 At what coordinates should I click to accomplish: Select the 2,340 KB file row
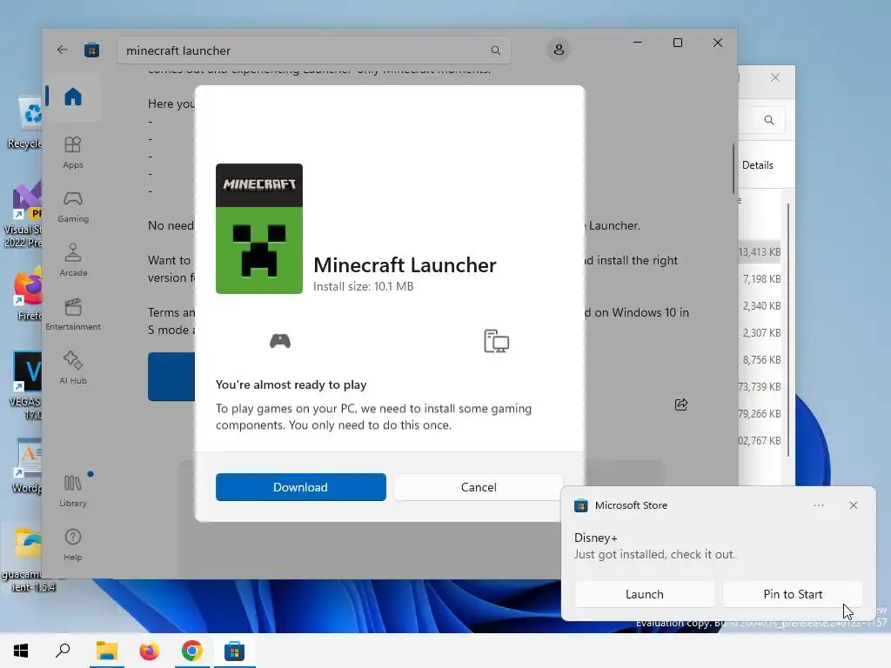[761, 305]
